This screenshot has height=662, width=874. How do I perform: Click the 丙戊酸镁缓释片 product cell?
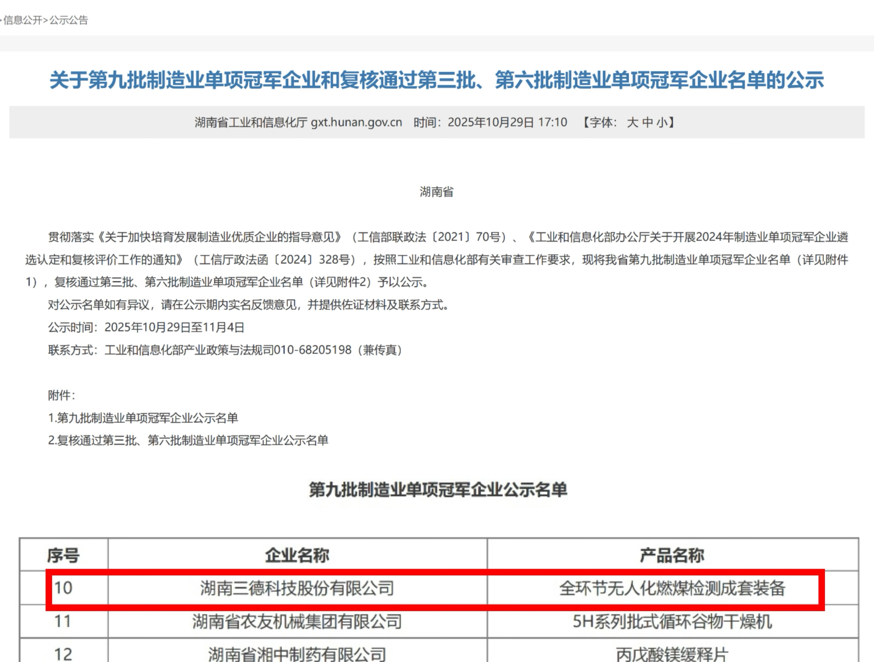tap(672, 654)
